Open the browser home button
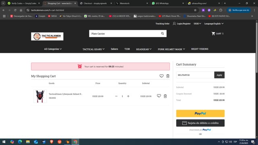258x145 pixels. [21, 10]
